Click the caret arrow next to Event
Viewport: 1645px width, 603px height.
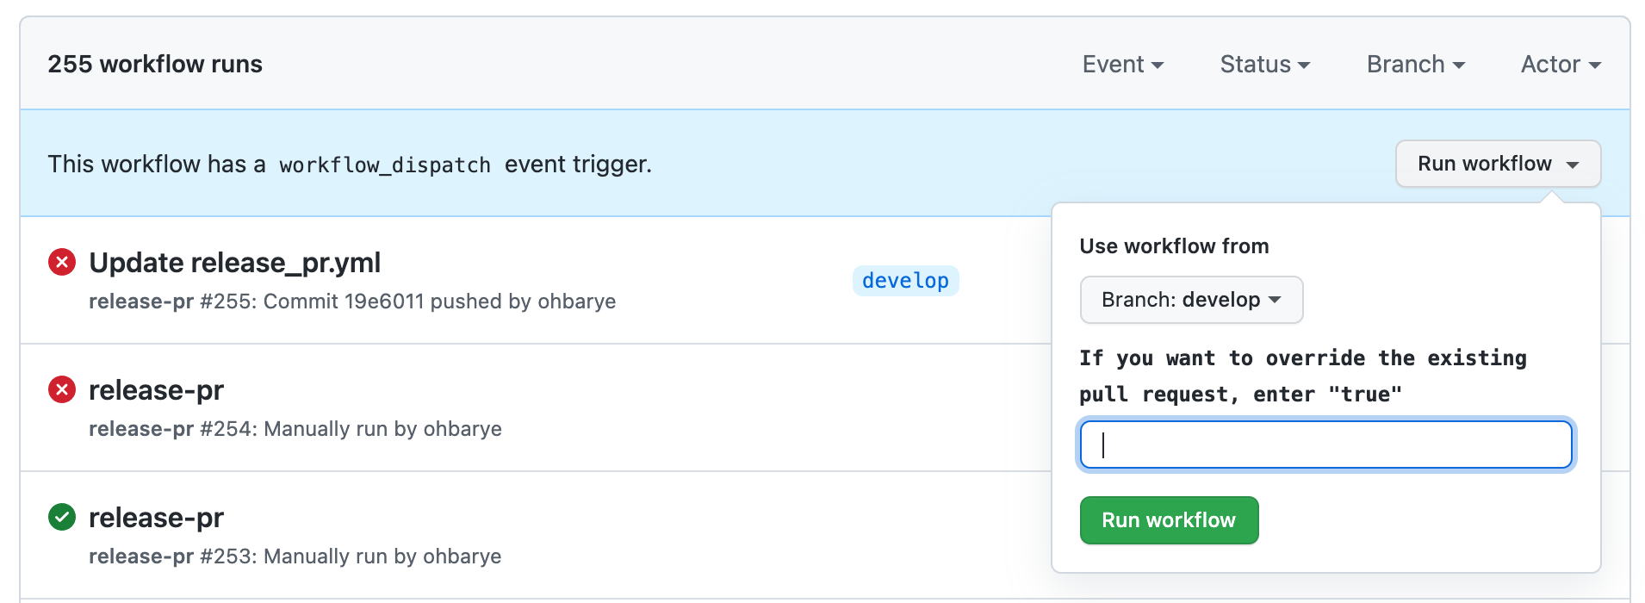tap(1158, 65)
